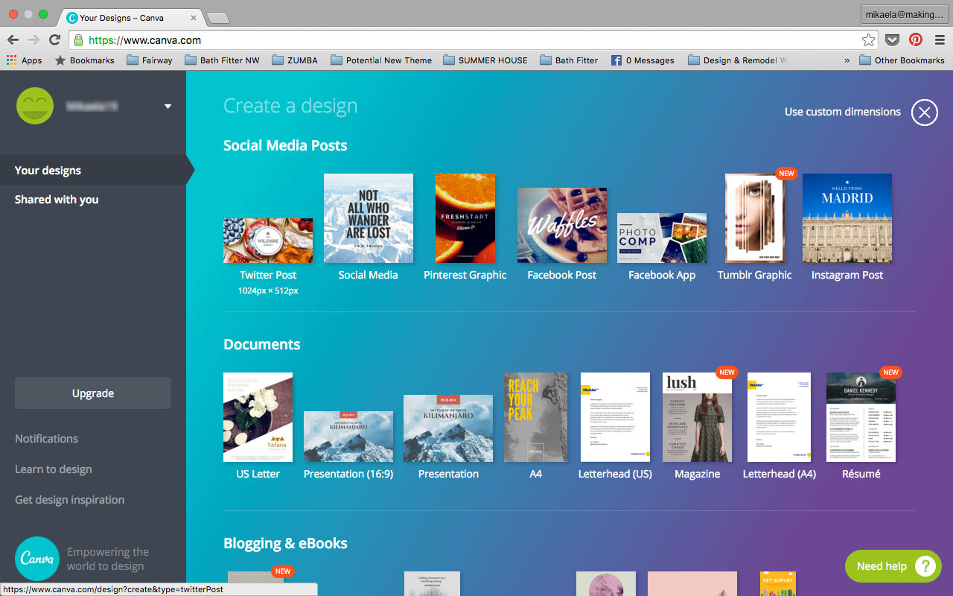
Task: Click the Bath Fitter bookmark folder
Action: point(569,60)
